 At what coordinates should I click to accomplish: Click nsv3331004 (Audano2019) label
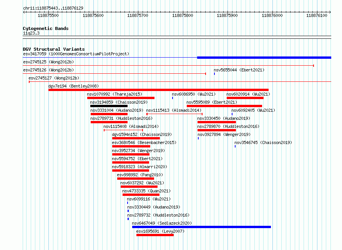(117, 110)
